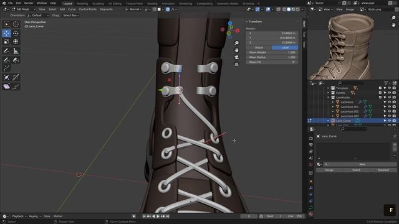Switch to the UV Editing workspace tab
This screenshot has height=224, width=399.
(115, 4)
